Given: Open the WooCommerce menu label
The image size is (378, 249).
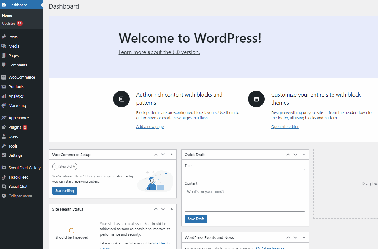Looking at the screenshot, I should (22, 77).
